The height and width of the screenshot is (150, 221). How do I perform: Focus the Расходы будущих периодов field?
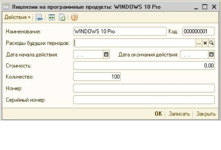tap(135, 43)
